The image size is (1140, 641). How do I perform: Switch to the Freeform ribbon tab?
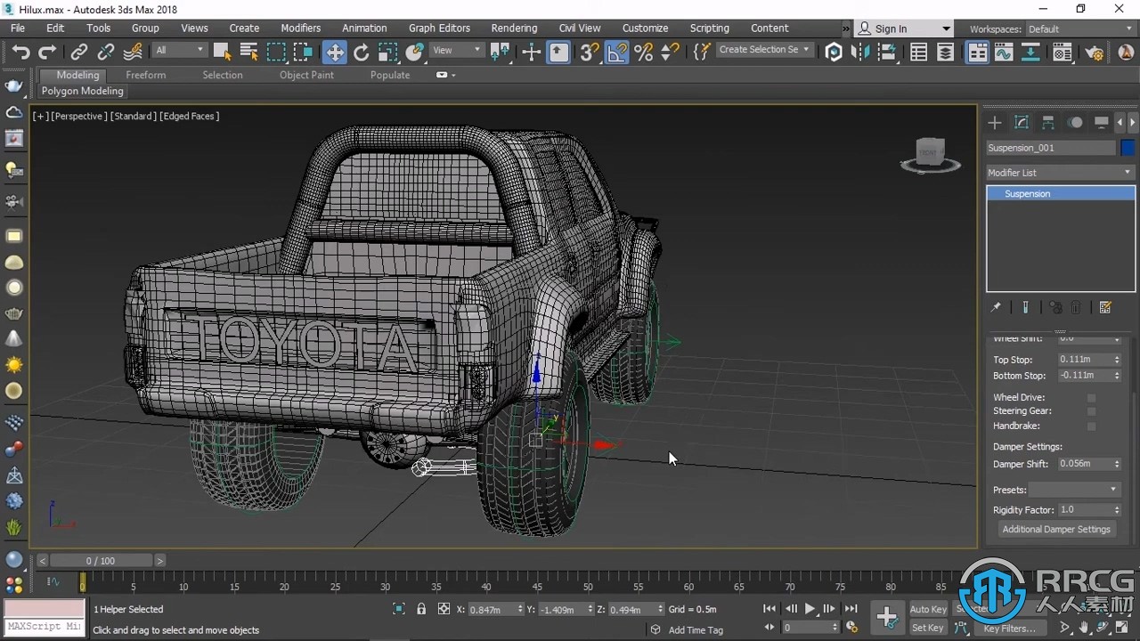click(145, 75)
